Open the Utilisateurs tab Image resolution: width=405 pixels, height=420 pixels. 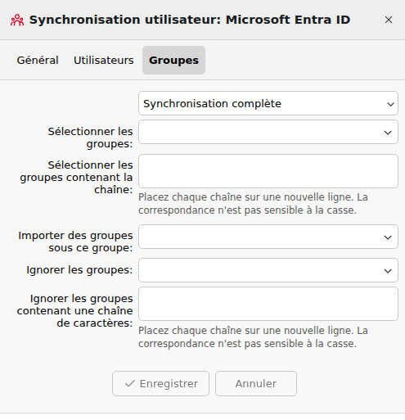click(104, 61)
